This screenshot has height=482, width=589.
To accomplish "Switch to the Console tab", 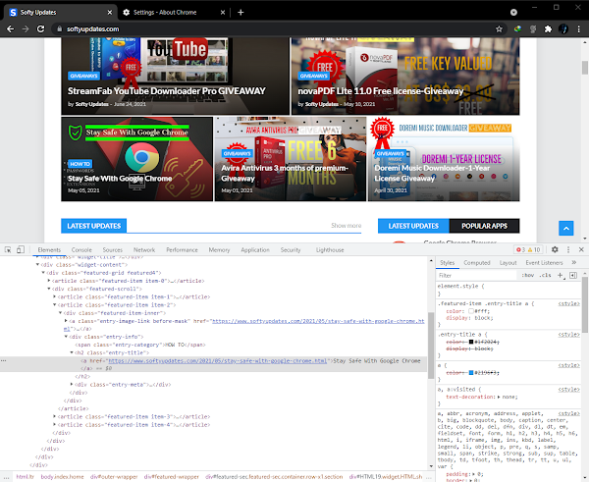I will point(81,249).
